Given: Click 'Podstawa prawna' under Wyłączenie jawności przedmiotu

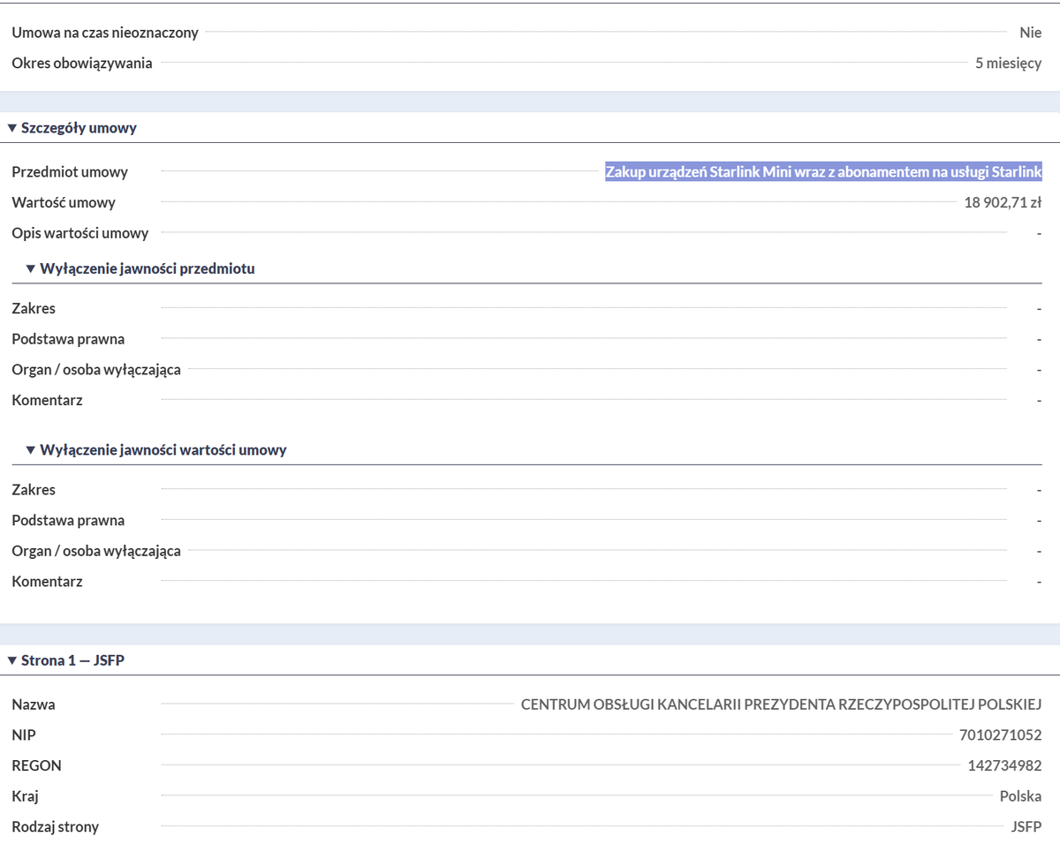Looking at the screenshot, I should [68, 339].
